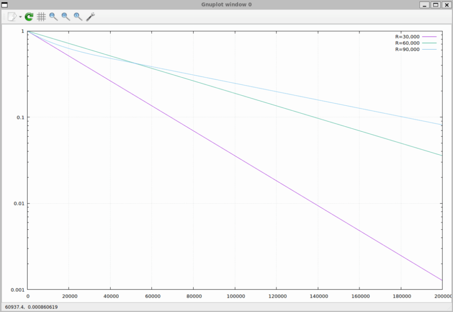Toggle R=90,000 legend entry text

click(407, 50)
